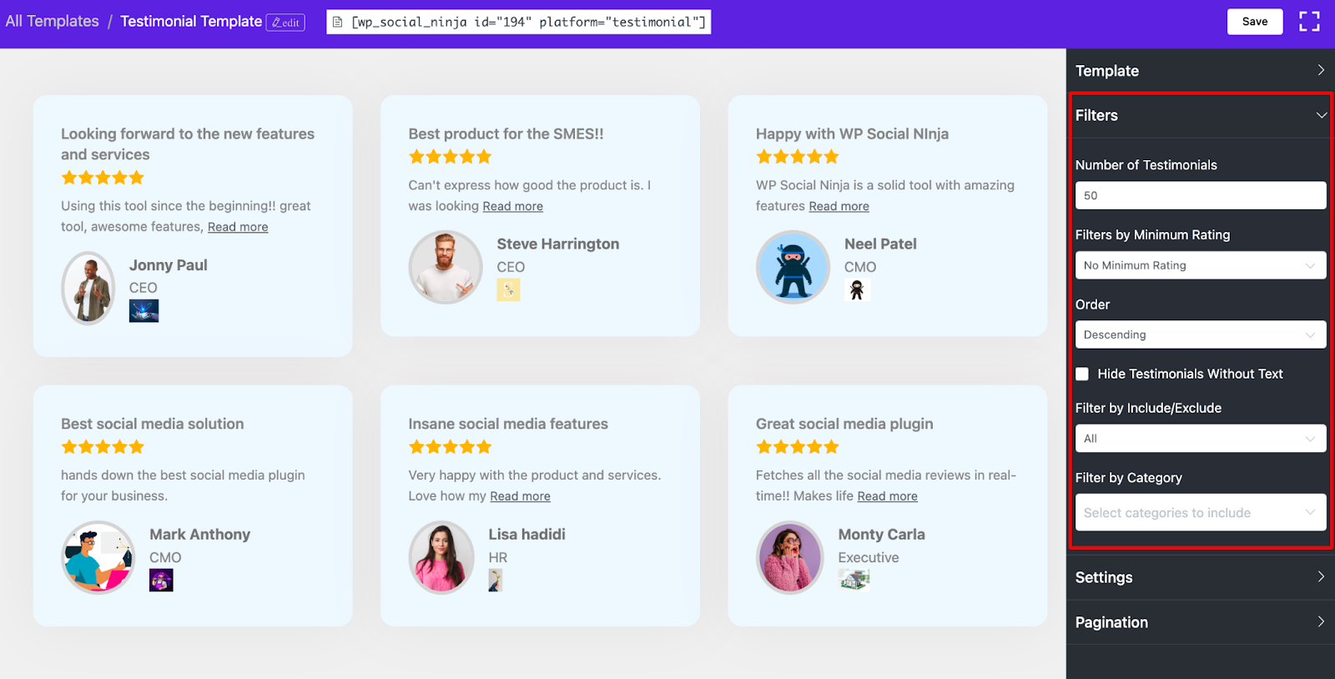The height and width of the screenshot is (679, 1335).
Task: Expand the Pagination panel section
Action: [x=1201, y=622]
